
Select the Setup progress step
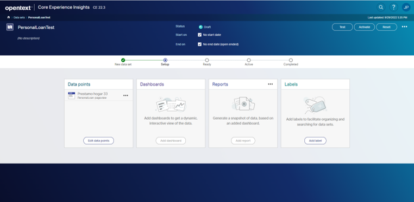click(x=165, y=60)
